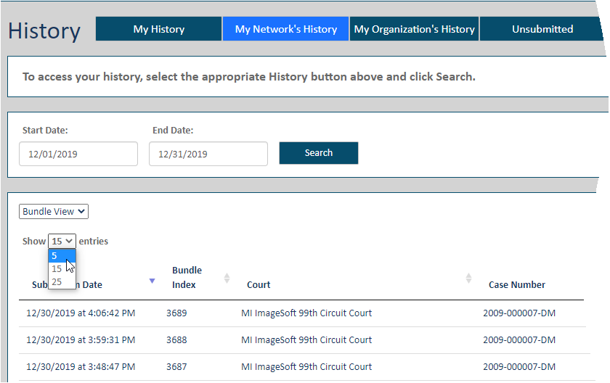Choose 25 in the entries list
The height and width of the screenshot is (383, 610).
62,281
